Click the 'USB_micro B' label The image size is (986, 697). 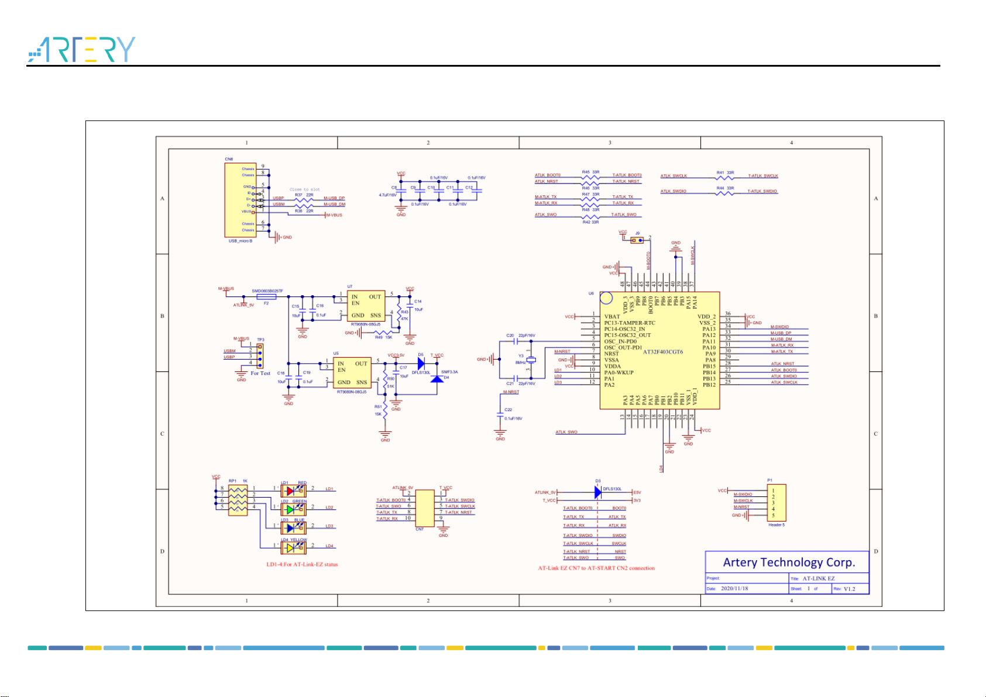tap(241, 241)
